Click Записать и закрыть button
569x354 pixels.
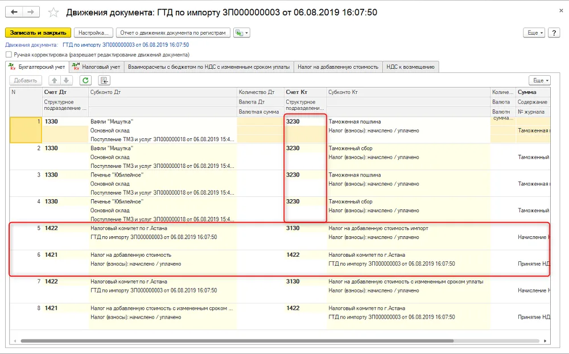(38, 32)
